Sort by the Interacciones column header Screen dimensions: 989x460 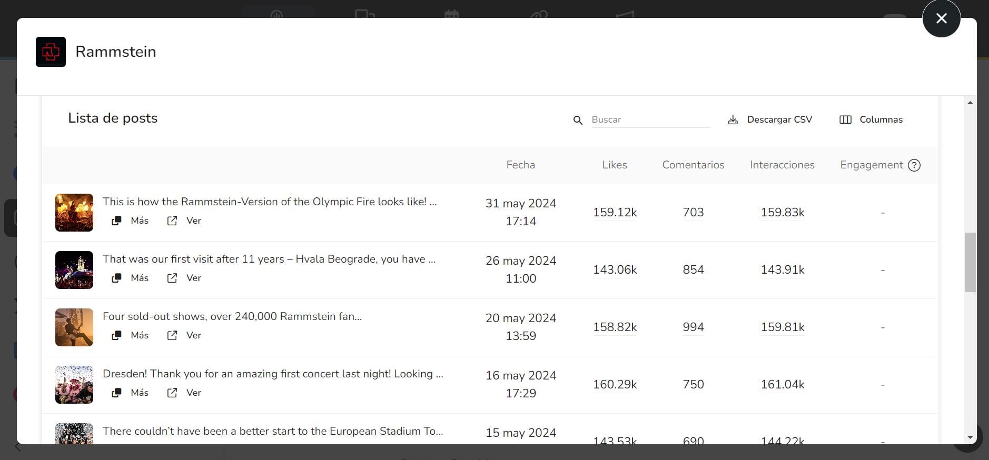(x=782, y=165)
